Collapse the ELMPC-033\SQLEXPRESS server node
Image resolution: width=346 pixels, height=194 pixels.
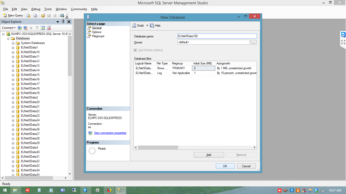point(4,34)
